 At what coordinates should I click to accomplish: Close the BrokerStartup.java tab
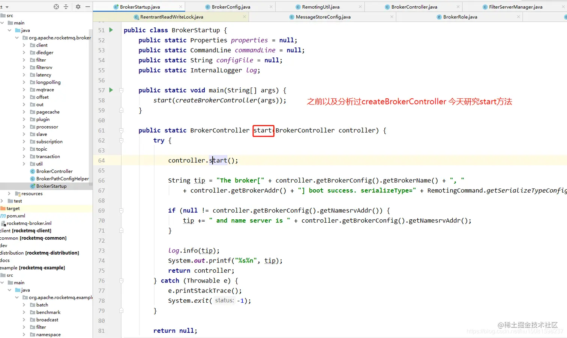(x=181, y=7)
